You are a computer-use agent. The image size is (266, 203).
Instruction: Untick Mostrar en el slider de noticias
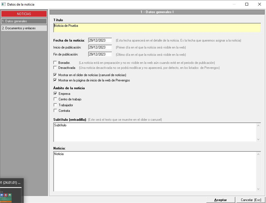(55, 75)
